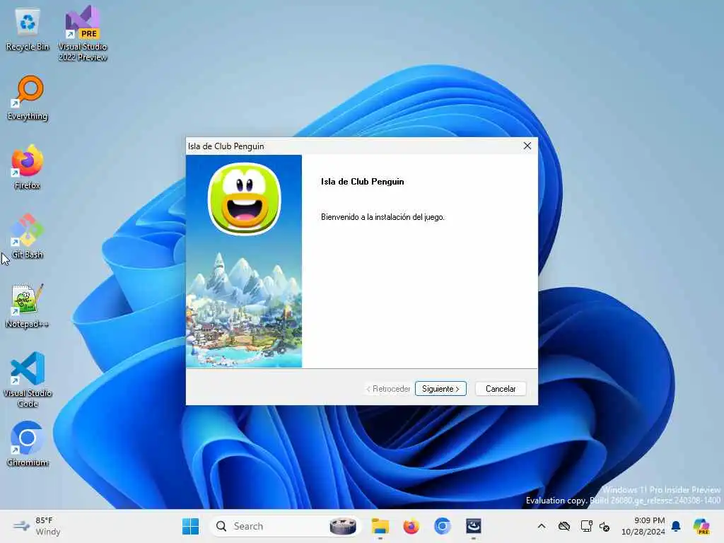Select the Chromium desktop shortcut

[x=28, y=444]
